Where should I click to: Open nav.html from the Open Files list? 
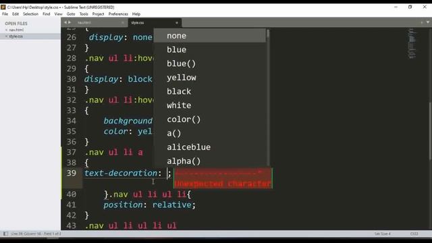[16, 30]
